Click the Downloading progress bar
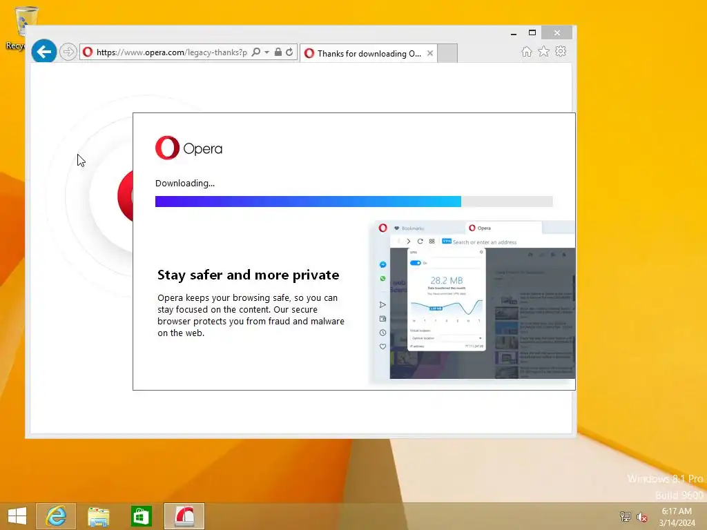Viewport: 707px width, 530px height. 354,202
